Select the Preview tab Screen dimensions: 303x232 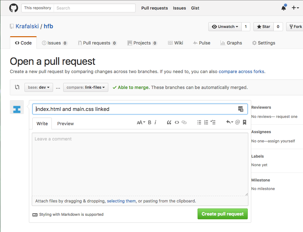(65, 124)
